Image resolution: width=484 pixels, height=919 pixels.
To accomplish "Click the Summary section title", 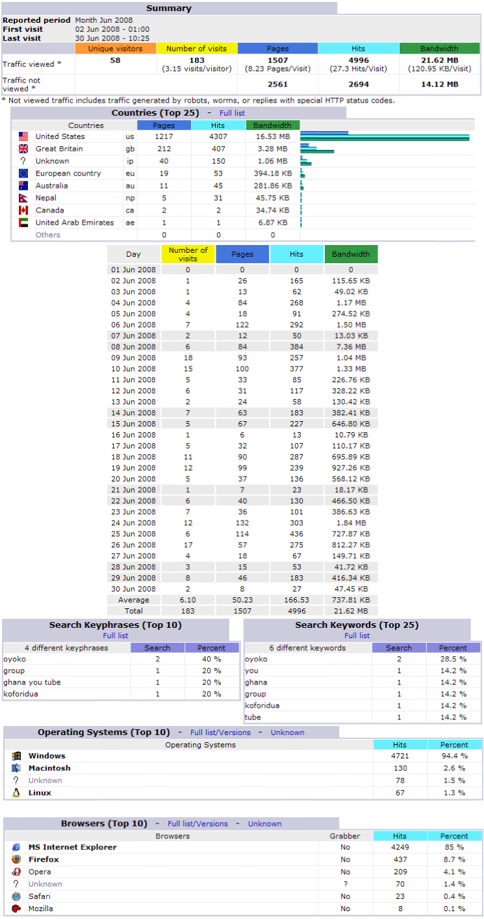I will 169,8.
